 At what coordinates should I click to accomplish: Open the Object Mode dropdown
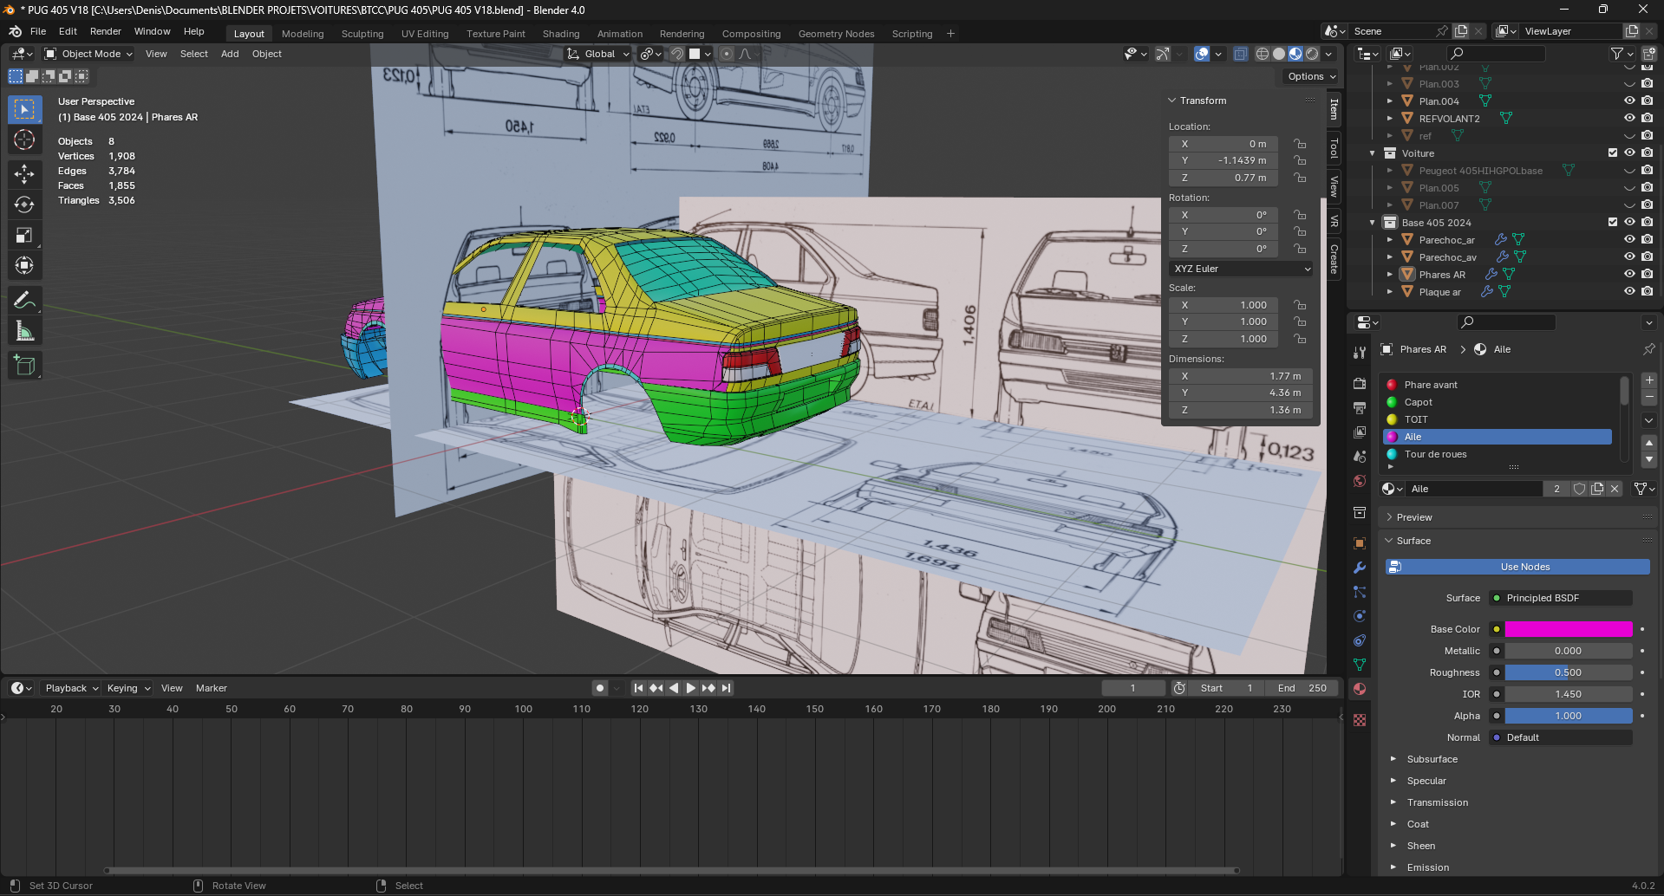tap(88, 54)
